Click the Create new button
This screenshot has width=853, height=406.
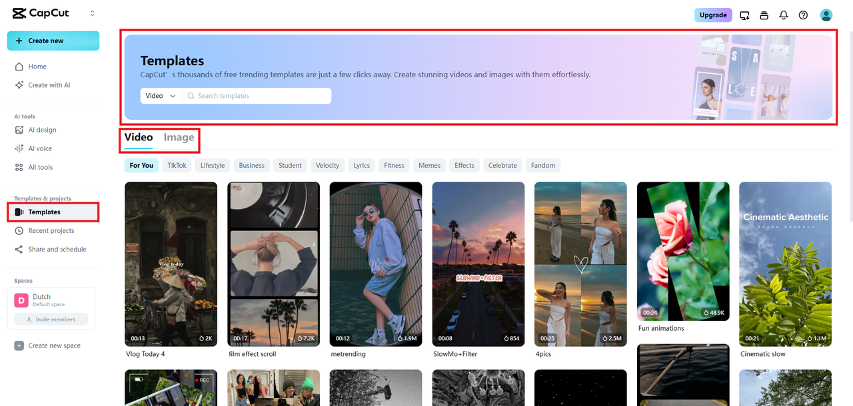pos(53,41)
